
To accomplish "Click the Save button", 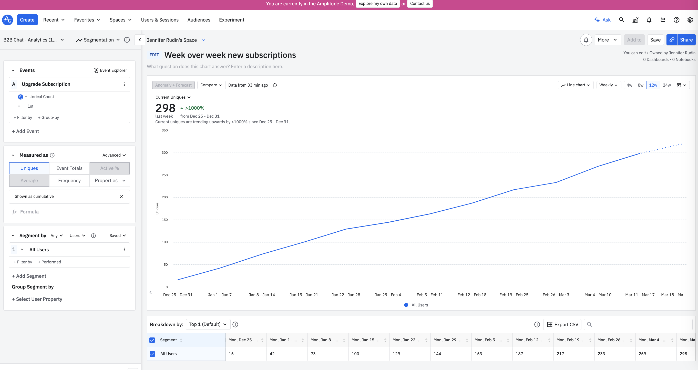I will pyautogui.click(x=655, y=40).
